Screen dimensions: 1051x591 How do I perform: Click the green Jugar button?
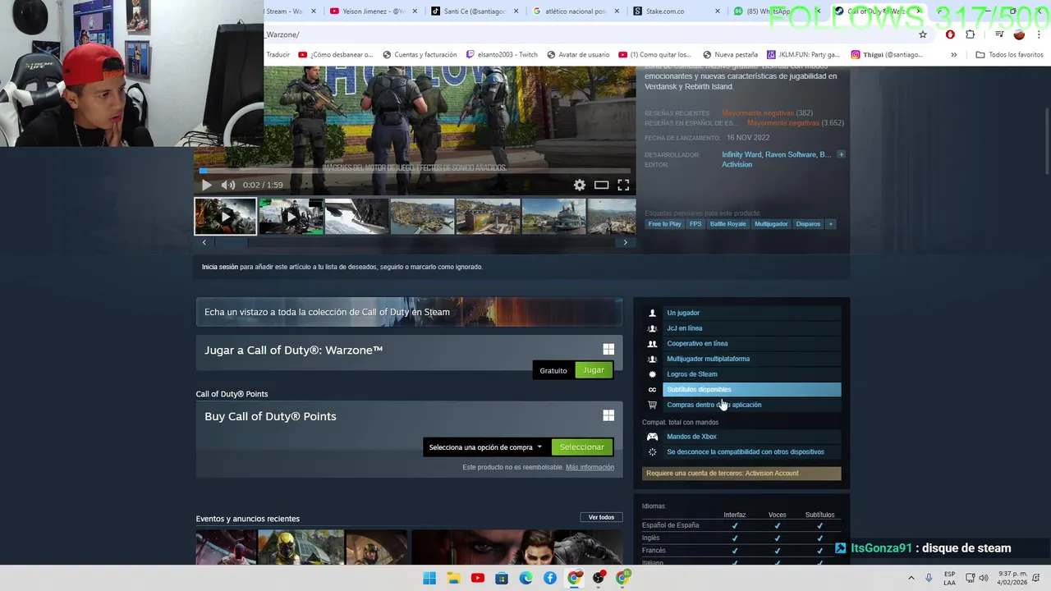594,370
